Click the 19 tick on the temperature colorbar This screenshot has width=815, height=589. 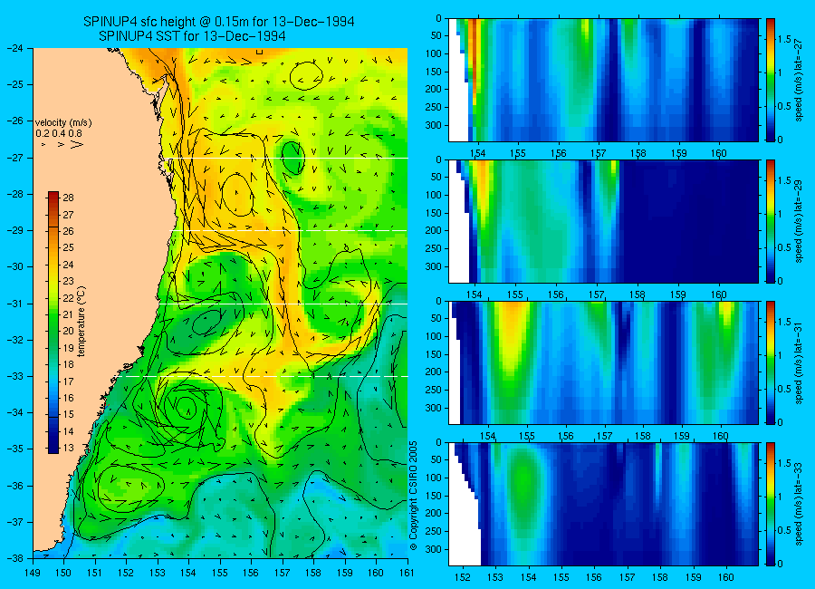click(x=68, y=348)
